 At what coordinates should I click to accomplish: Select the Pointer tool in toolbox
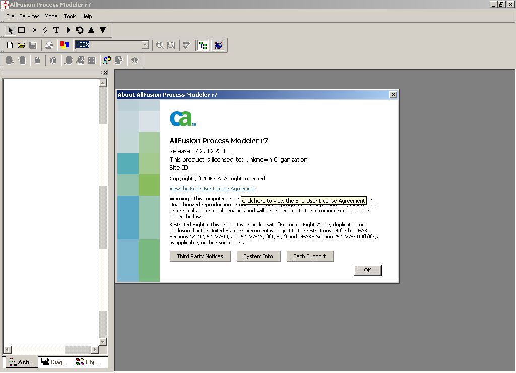[x=11, y=30]
